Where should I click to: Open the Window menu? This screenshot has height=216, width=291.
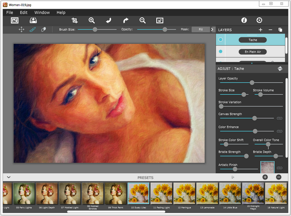pyautogui.click(x=42, y=12)
